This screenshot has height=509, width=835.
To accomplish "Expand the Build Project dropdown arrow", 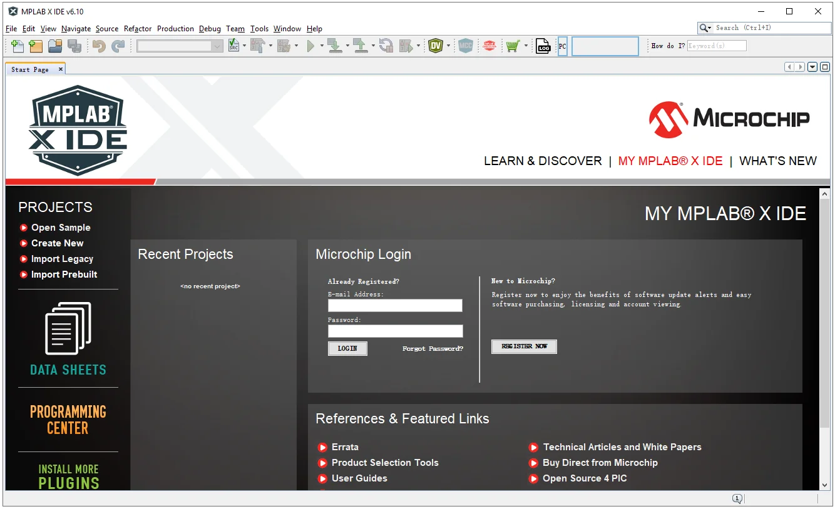I will (270, 46).
